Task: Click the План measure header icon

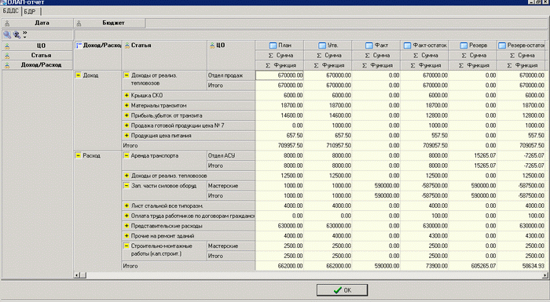Action: point(273,45)
